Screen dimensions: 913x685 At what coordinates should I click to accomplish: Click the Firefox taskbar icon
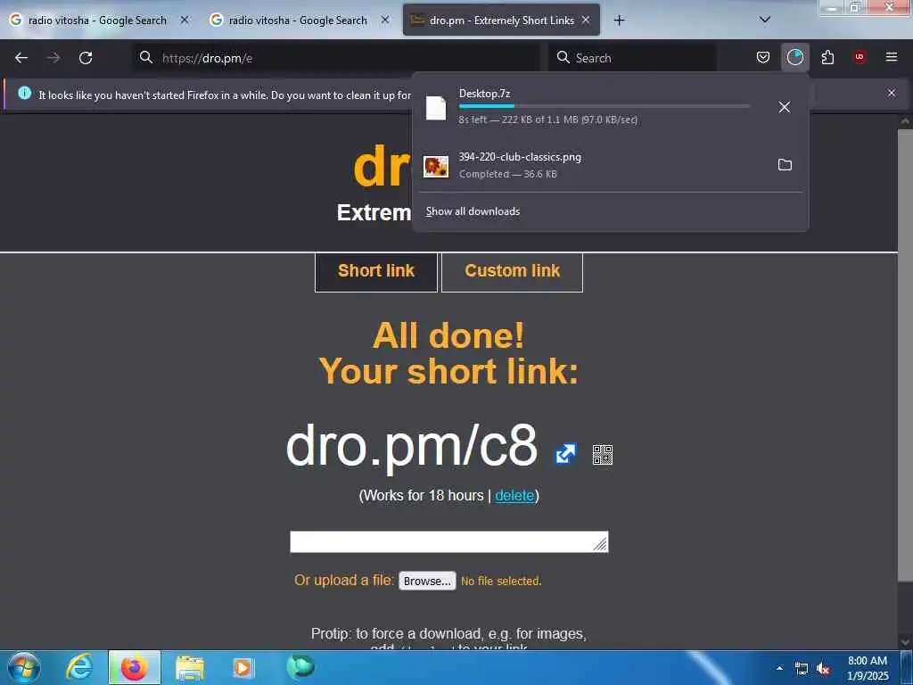tap(135, 667)
